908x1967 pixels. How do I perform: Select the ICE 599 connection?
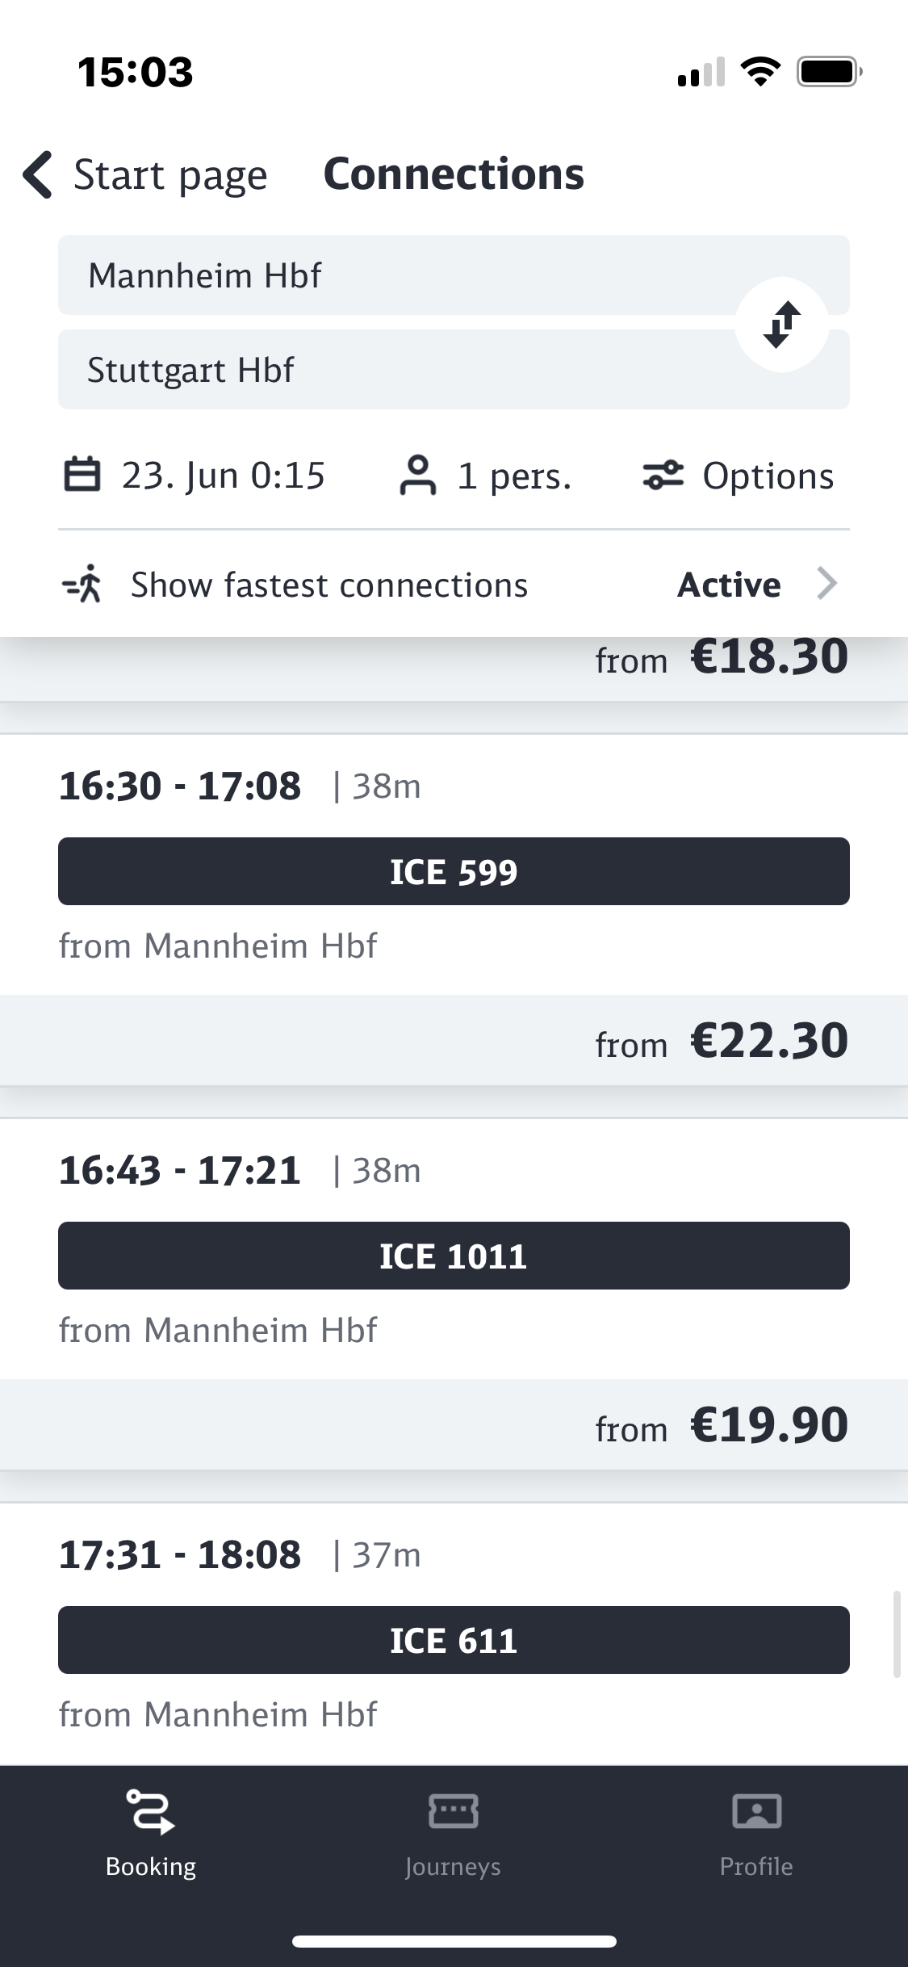coord(454,871)
